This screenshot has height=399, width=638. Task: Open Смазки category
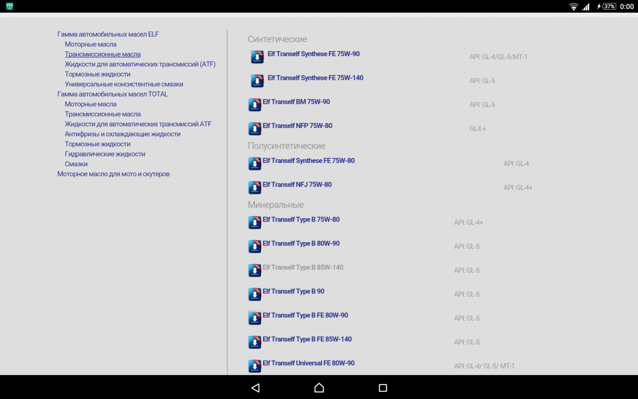(76, 164)
